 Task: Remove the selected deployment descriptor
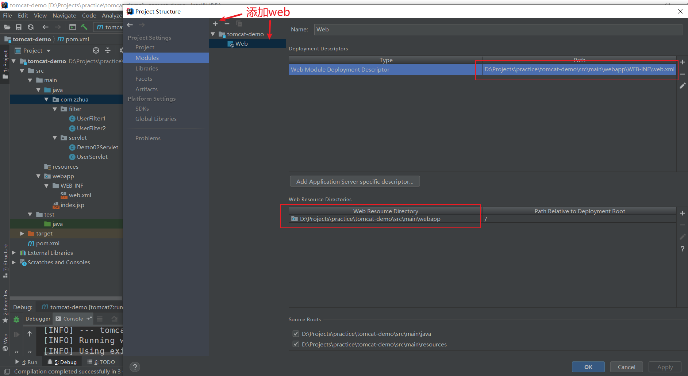click(x=683, y=74)
